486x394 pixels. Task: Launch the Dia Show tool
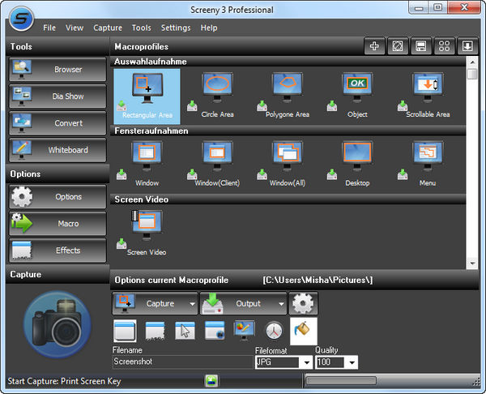(58, 96)
